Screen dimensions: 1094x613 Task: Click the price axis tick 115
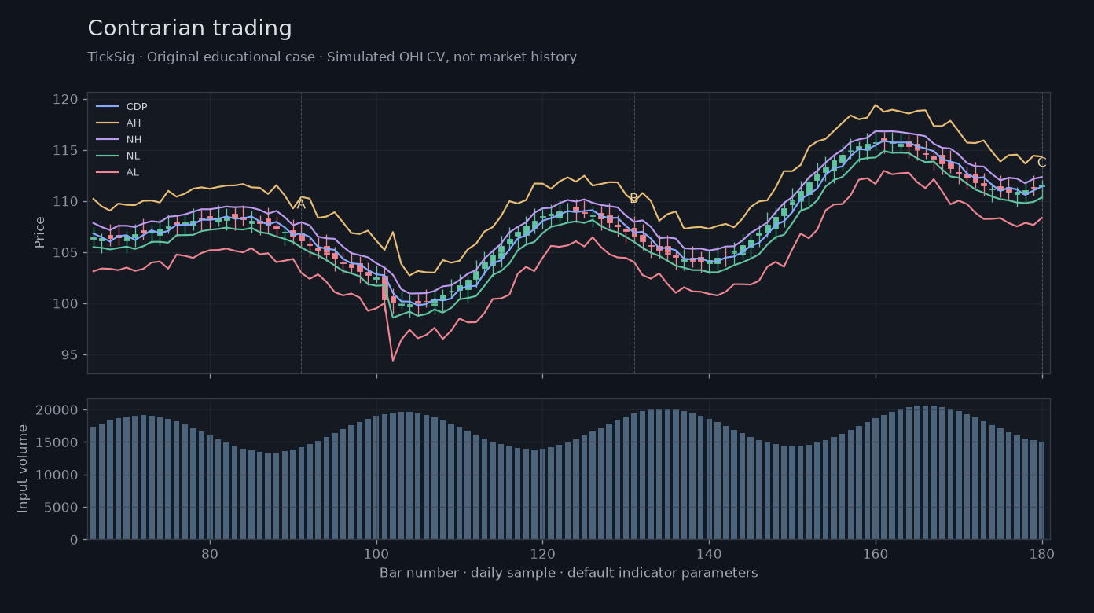[x=66, y=150]
